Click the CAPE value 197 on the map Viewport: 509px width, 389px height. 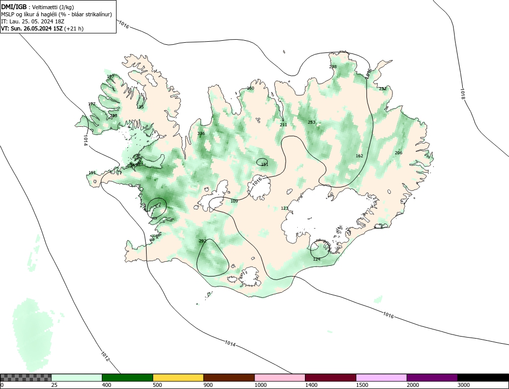click(x=110, y=76)
